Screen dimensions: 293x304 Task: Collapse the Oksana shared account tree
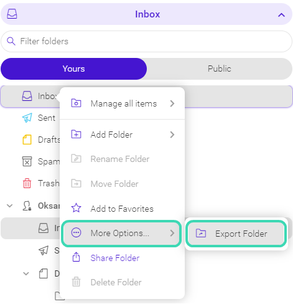(10, 206)
